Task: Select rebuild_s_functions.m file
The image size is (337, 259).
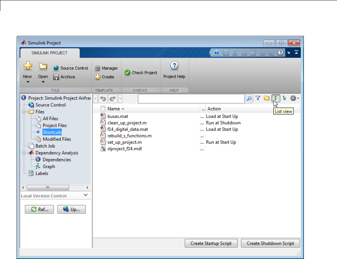Action: coord(129,136)
